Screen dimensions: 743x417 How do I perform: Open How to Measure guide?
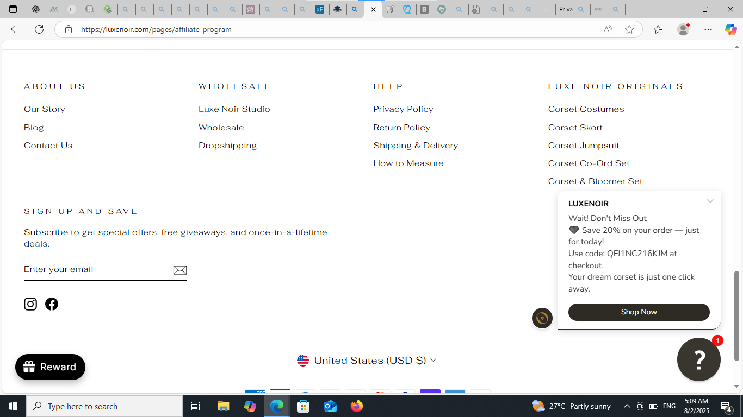point(408,163)
